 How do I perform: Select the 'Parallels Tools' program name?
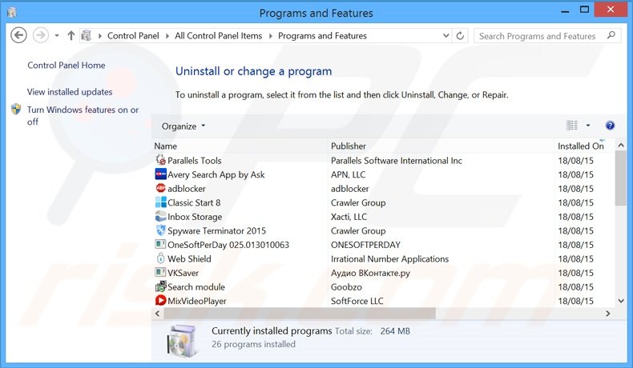(194, 161)
